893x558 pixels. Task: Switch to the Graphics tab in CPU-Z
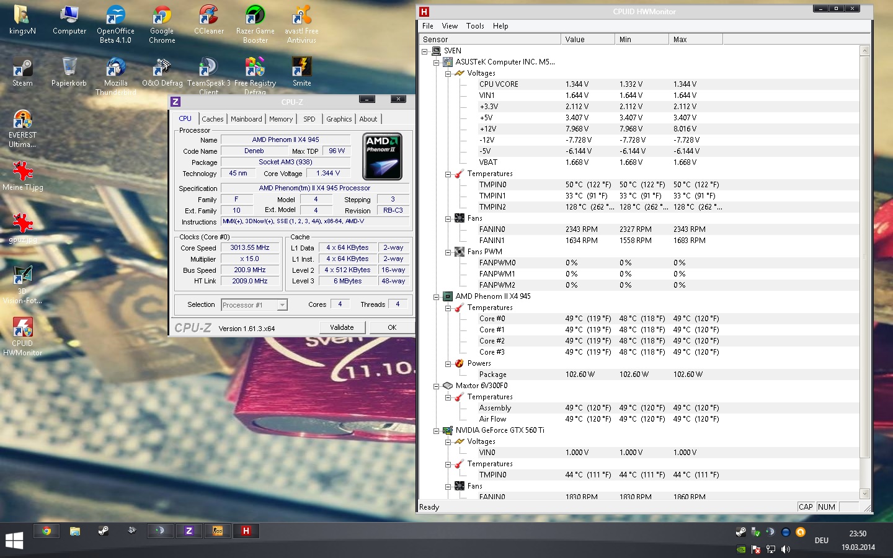(x=339, y=119)
